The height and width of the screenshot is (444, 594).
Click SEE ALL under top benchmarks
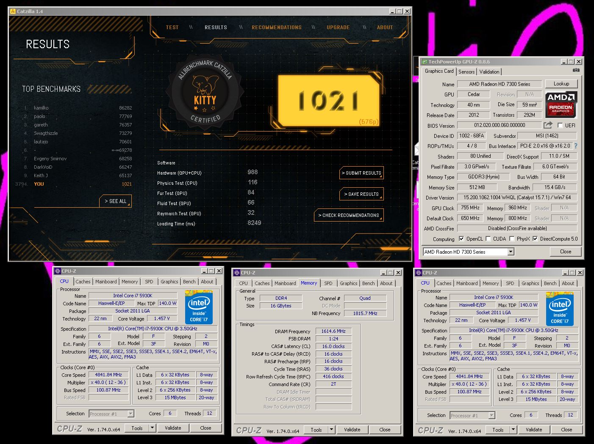coord(116,201)
